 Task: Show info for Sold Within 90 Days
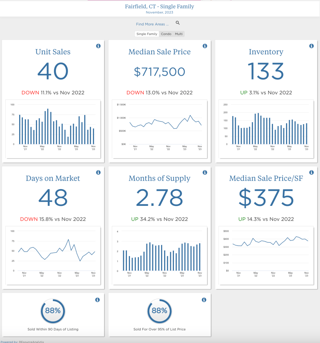pyautogui.click(x=97, y=300)
